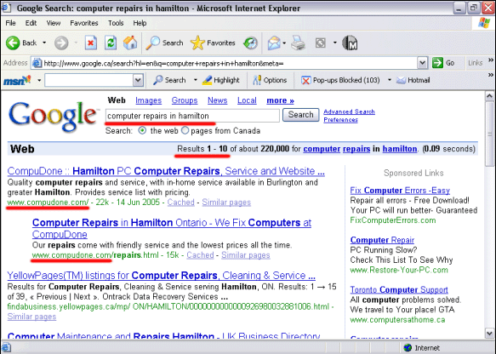Click the Back arrow icon
Viewport: 496px width, 354px height.
click(x=13, y=43)
